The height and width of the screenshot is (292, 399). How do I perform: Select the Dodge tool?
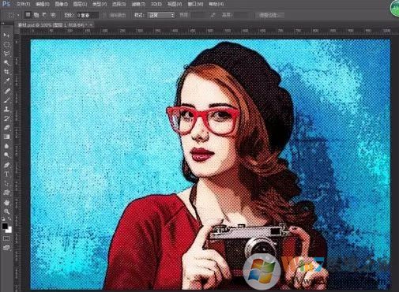tap(6, 155)
